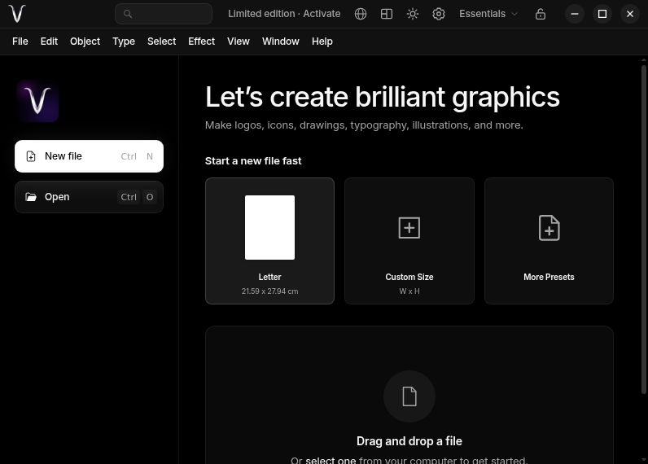Click the Open button
This screenshot has width=648, height=464.
point(90,197)
